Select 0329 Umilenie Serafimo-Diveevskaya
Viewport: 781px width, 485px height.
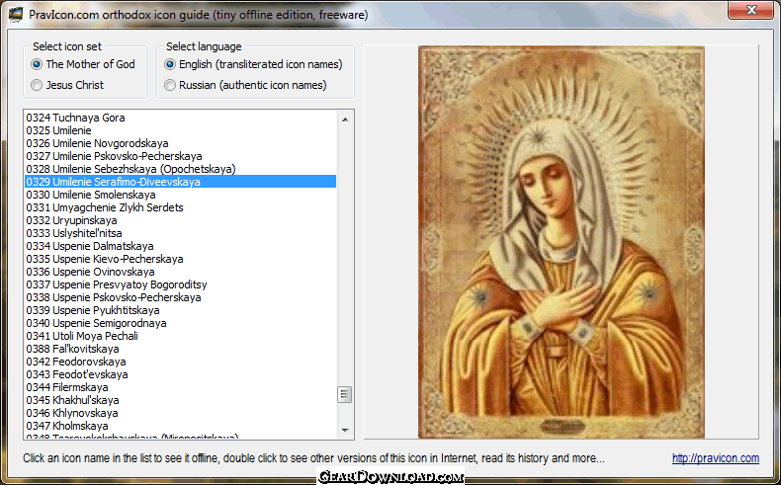click(x=181, y=182)
